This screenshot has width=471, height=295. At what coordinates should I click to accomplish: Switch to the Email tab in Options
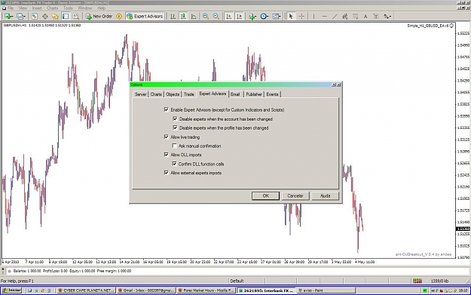[x=235, y=94]
